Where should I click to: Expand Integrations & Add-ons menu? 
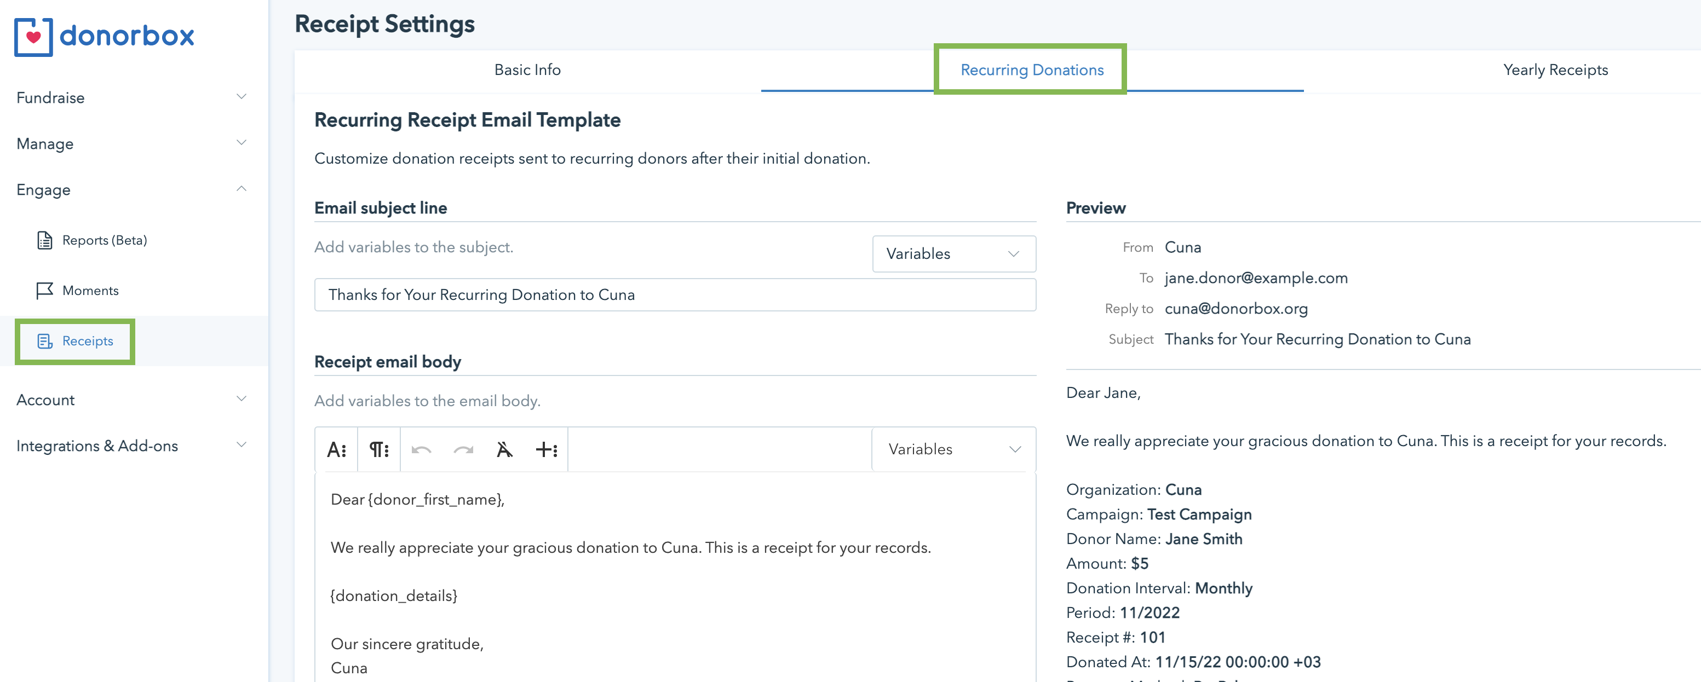[242, 446]
